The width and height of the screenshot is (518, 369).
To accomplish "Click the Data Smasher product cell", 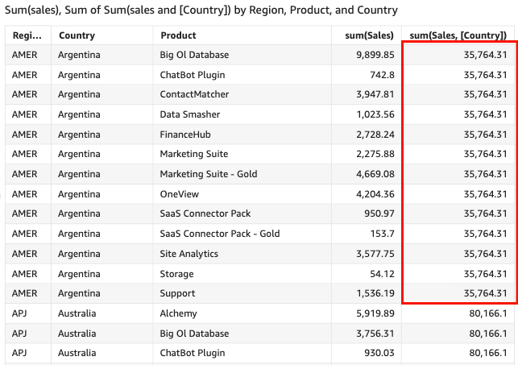I will pos(189,114).
